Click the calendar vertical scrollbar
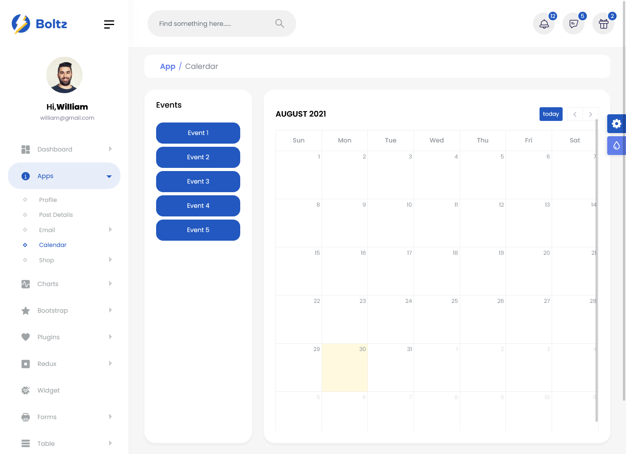The height and width of the screenshot is (454, 626). (597, 270)
